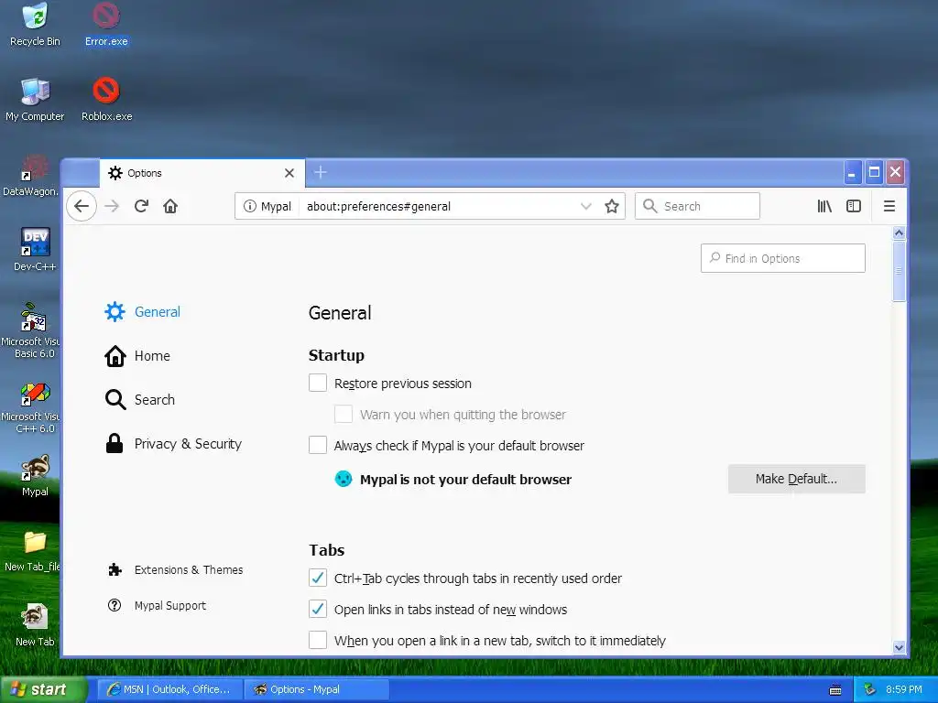Uncheck Open links in tabs instead of windows
Image resolution: width=938 pixels, height=703 pixels.
click(x=318, y=609)
